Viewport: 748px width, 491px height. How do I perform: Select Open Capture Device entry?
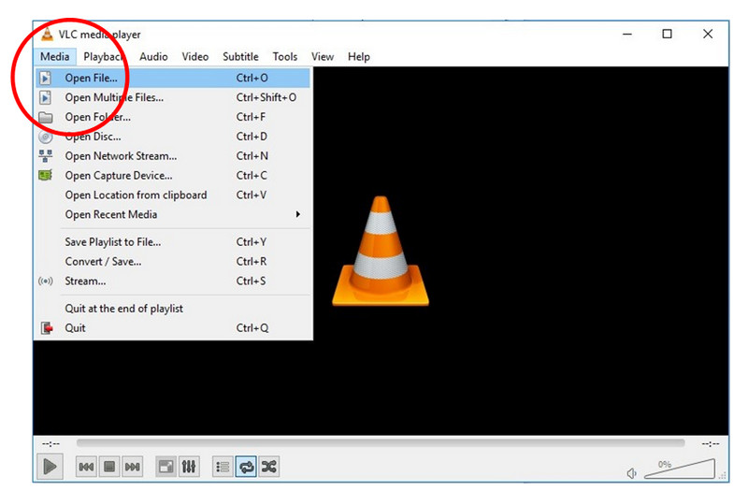pyautogui.click(x=118, y=176)
